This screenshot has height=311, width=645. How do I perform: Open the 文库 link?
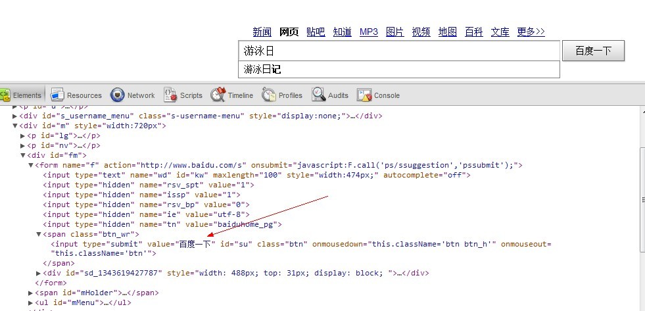500,32
